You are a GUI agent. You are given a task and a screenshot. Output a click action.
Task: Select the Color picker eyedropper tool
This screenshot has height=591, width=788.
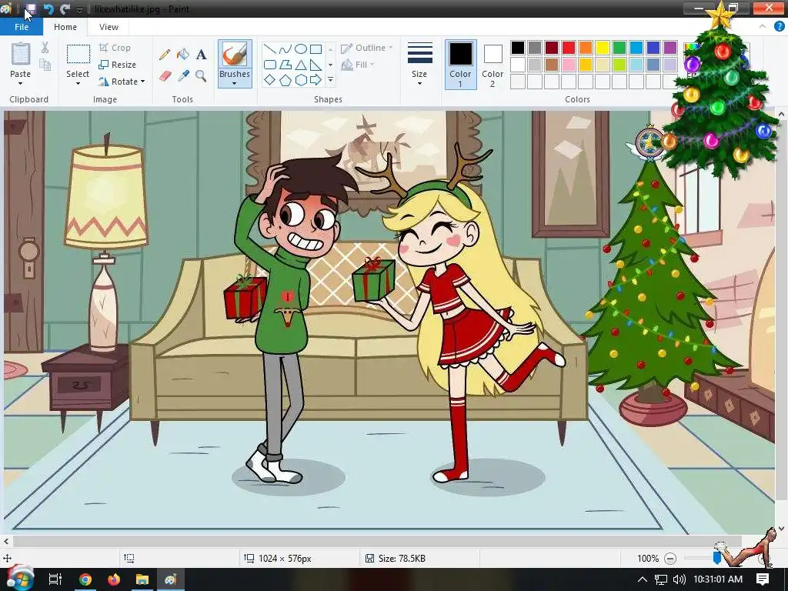[183, 76]
